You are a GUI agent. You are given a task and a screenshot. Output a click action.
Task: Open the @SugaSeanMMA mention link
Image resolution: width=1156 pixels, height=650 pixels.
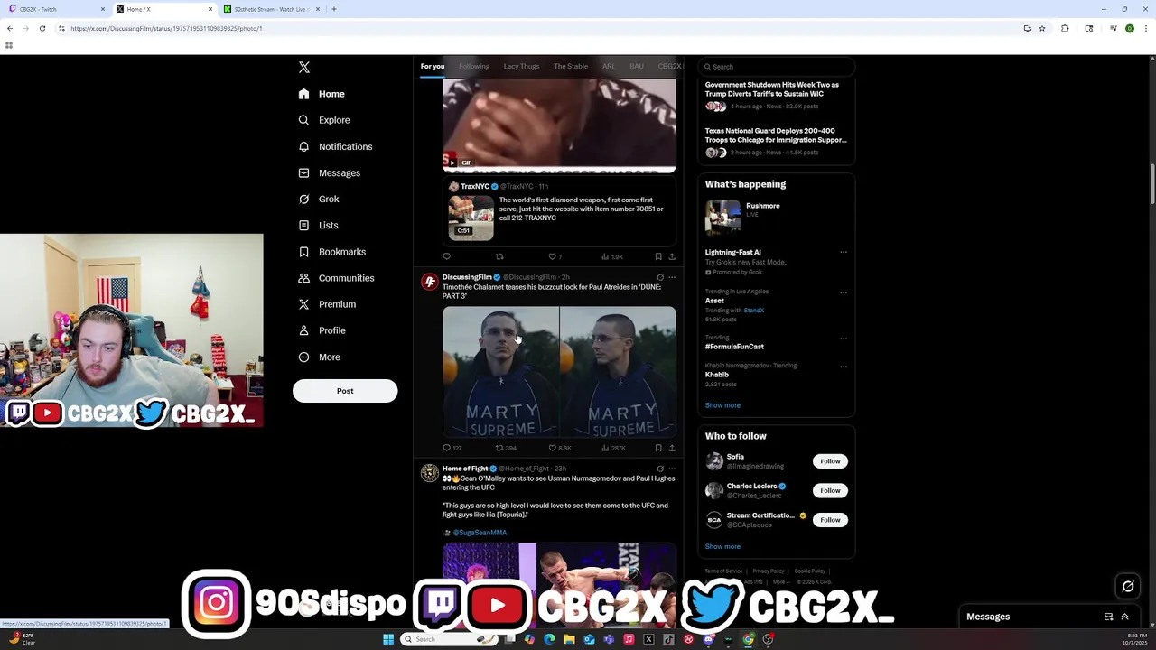(480, 533)
